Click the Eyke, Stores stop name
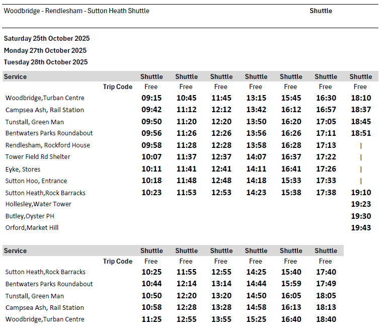The image size is (384, 331). [23, 169]
